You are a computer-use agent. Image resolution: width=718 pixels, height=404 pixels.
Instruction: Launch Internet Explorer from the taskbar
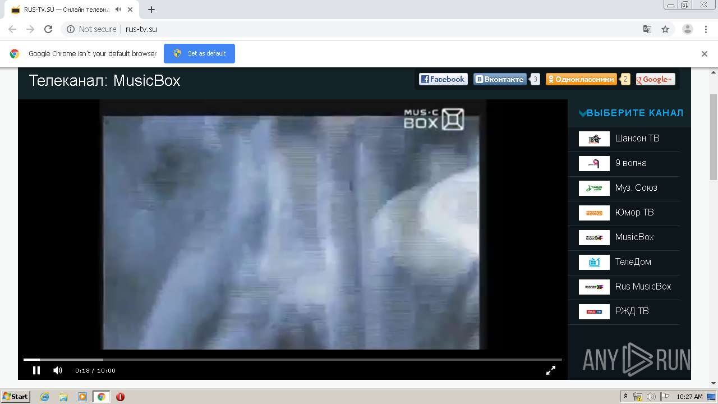44,397
